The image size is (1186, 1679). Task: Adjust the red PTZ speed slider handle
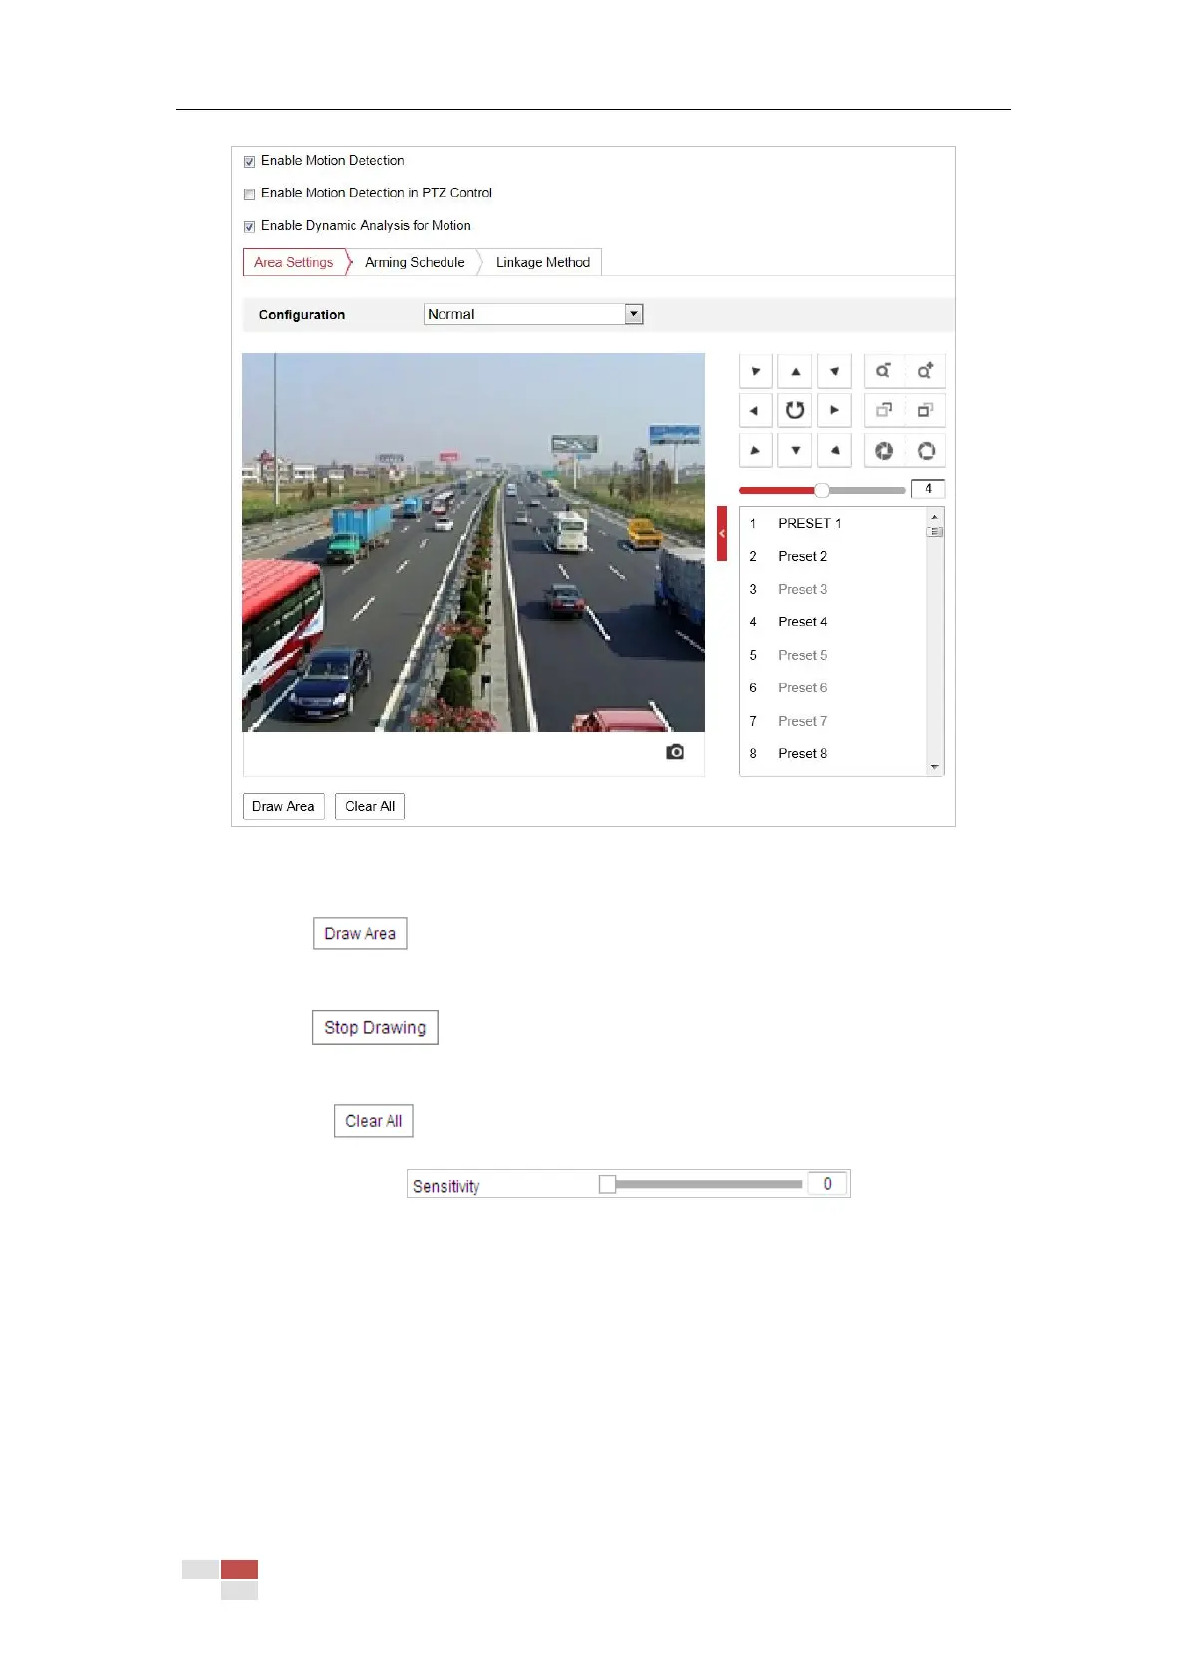[x=821, y=490]
